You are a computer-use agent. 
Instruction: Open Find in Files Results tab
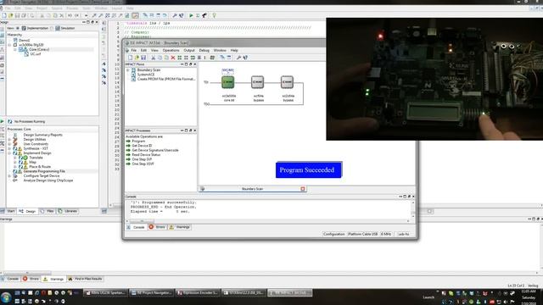(x=85, y=279)
